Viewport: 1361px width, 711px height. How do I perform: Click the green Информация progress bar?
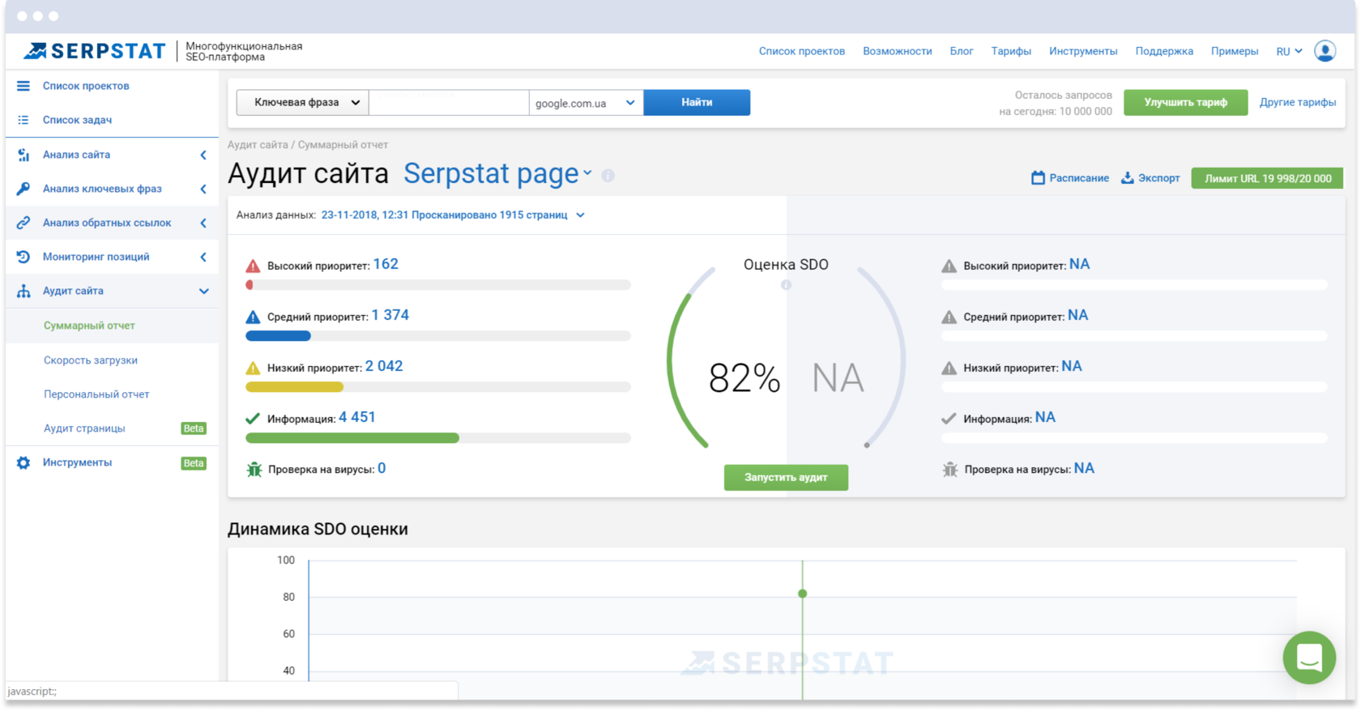click(x=438, y=438)
